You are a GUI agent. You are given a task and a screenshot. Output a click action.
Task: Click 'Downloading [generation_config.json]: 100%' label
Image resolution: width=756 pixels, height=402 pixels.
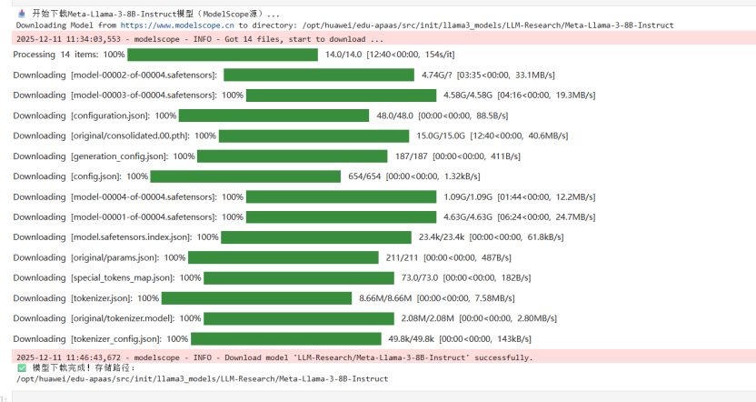pyautogui.click(x=104, y=156)
